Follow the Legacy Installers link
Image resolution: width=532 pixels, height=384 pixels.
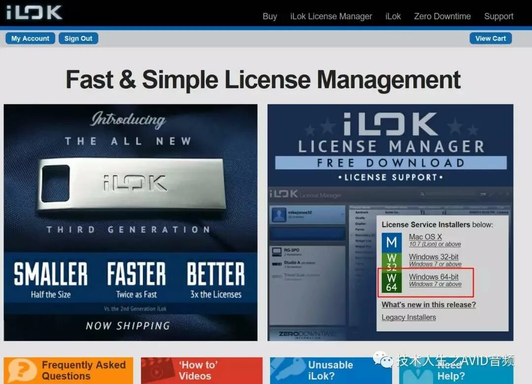point(408,317)
